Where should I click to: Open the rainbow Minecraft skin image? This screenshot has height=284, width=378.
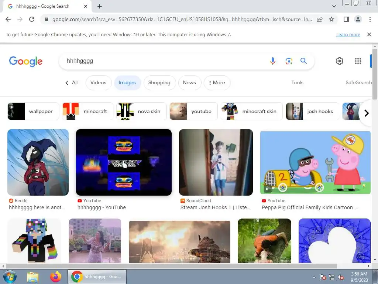click(34, 241)
